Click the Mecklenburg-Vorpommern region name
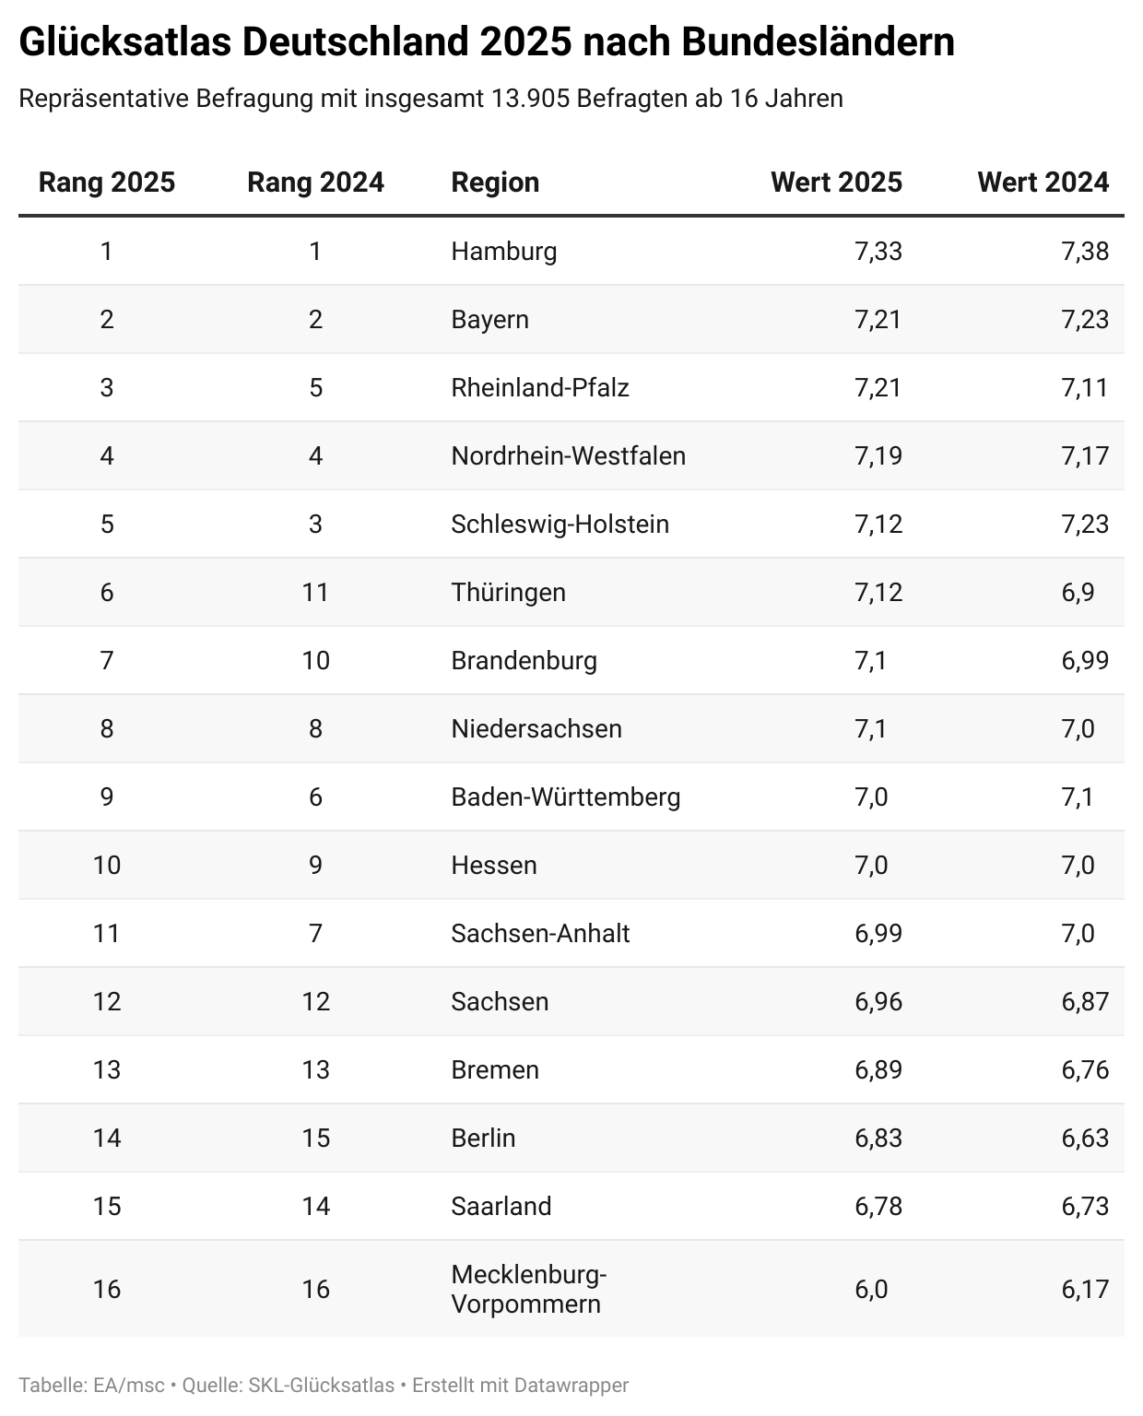Screen dimensions: 1143x1416 pyautogui.click(x=528, y=1289)
